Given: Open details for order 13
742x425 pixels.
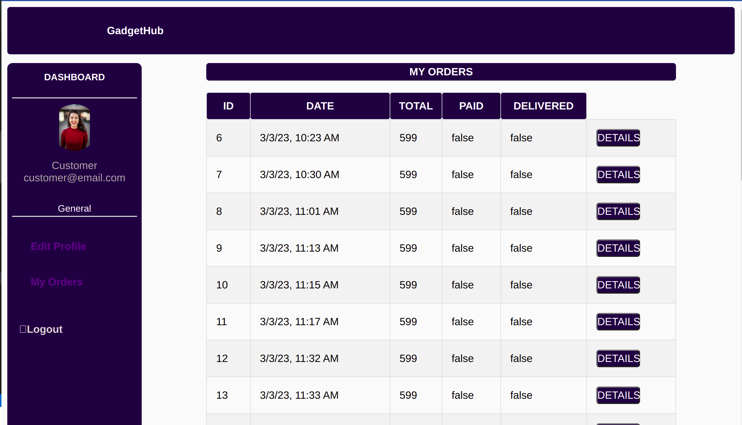Looking at the screenshot, I should pyautogui.click(x=618, y=395).
